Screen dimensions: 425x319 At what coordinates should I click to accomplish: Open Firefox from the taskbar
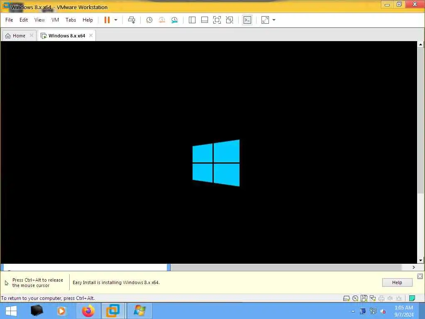[x=88, y=311]
